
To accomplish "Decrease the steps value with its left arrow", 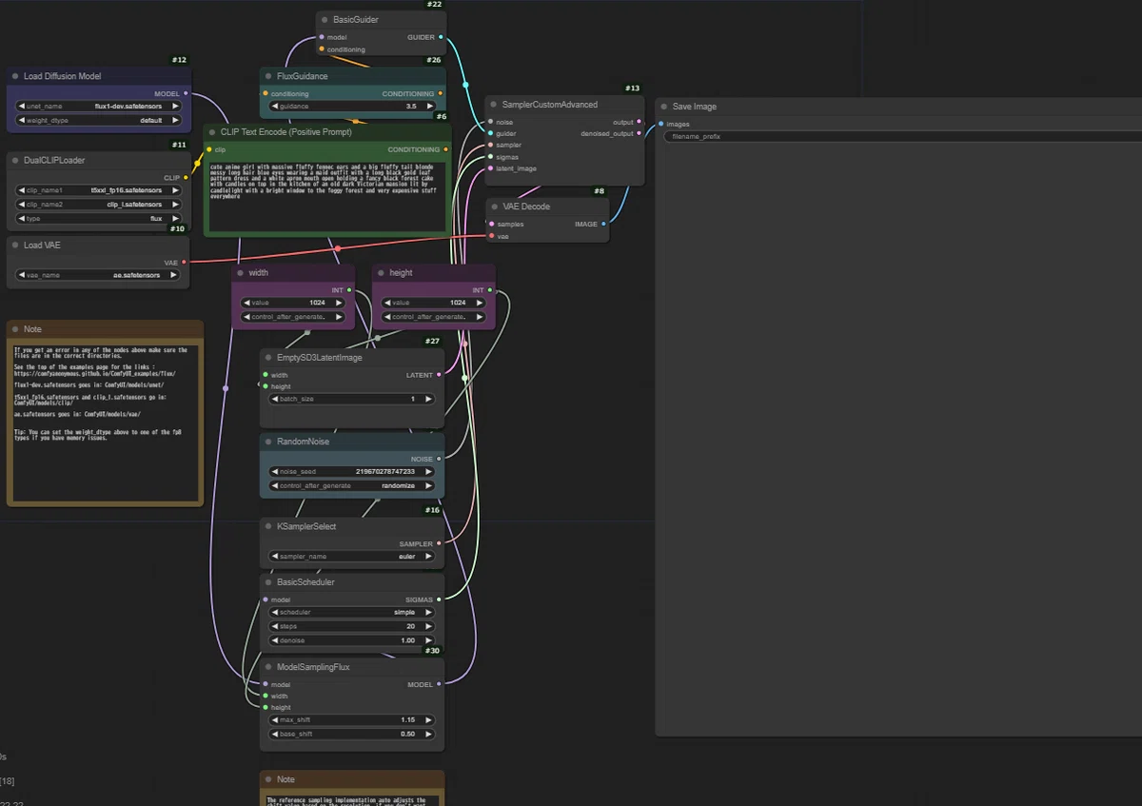I will (276, 627).
